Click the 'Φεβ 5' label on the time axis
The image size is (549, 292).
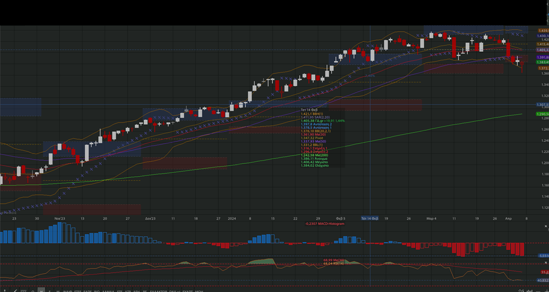[x=341, y=219]
